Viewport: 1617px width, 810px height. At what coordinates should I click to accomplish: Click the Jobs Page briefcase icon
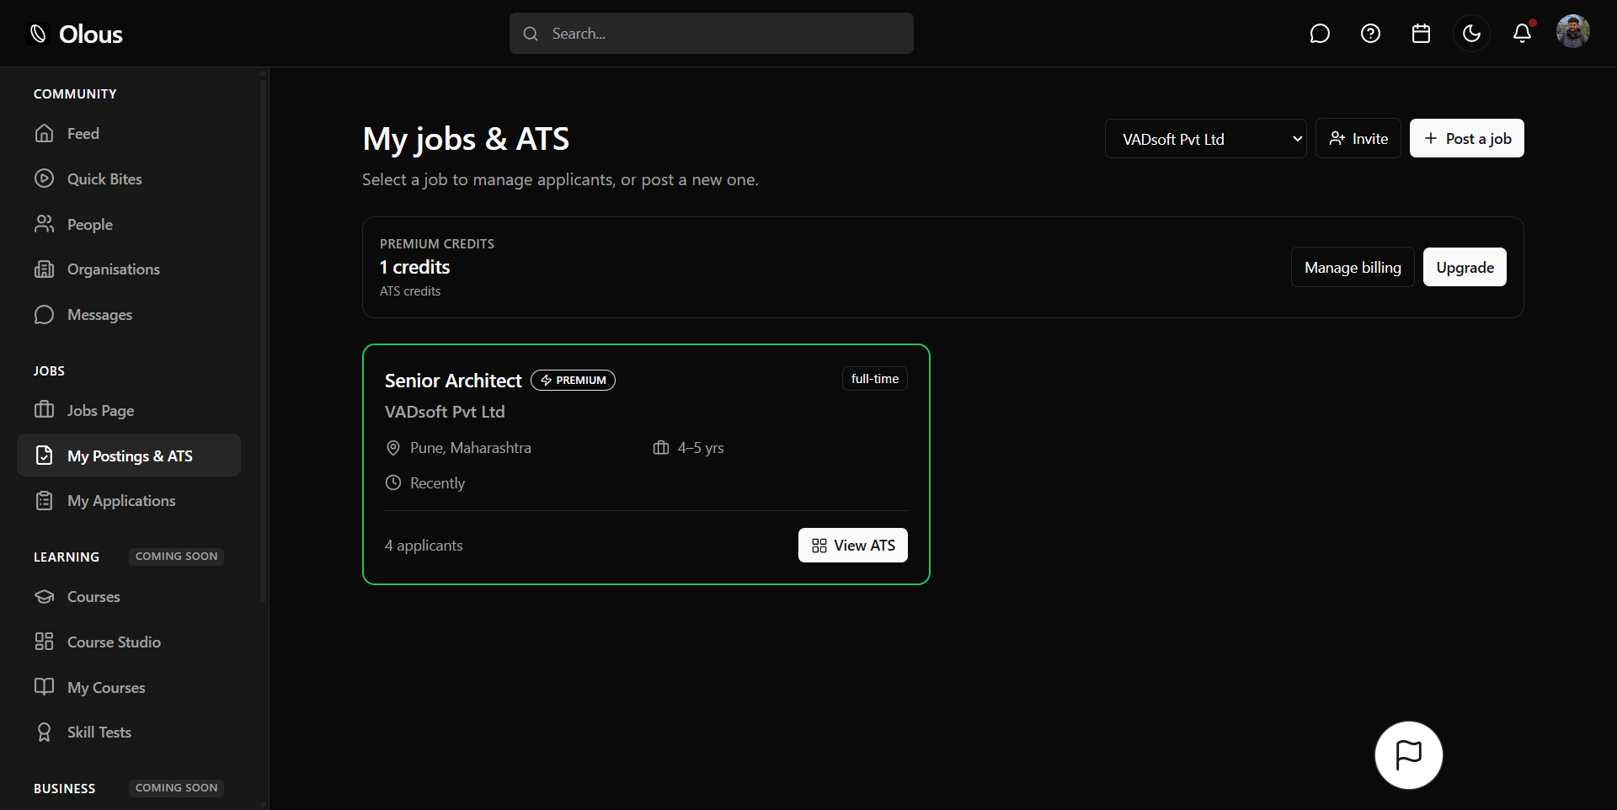pos(44,410)
